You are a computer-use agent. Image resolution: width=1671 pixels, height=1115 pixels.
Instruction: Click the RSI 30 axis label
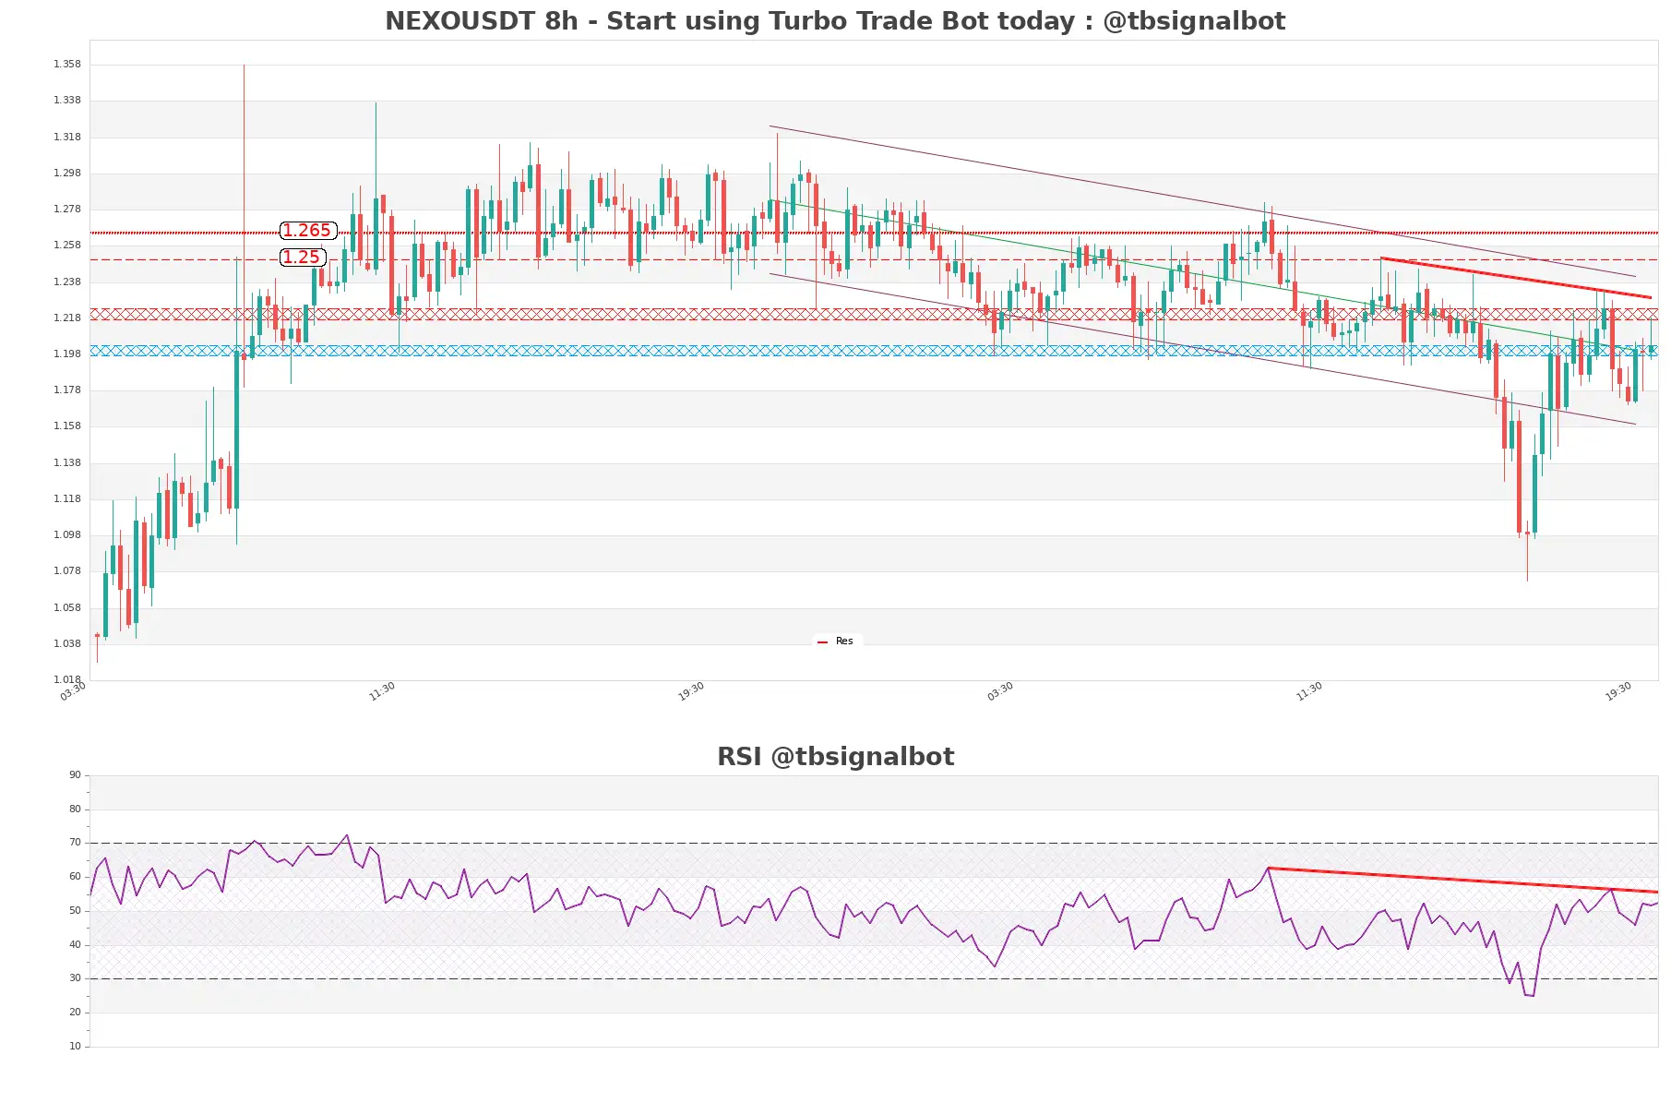pos(76,978)
